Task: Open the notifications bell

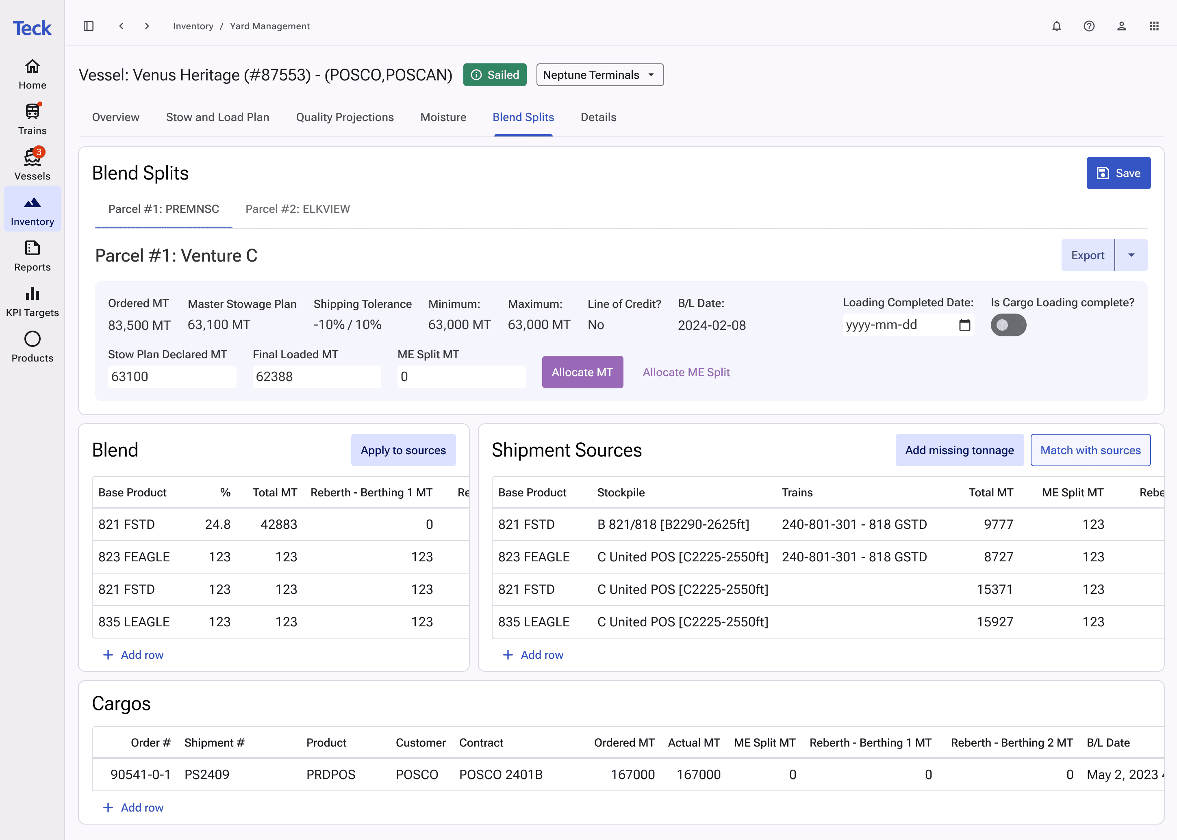Action: [1056, 26]
